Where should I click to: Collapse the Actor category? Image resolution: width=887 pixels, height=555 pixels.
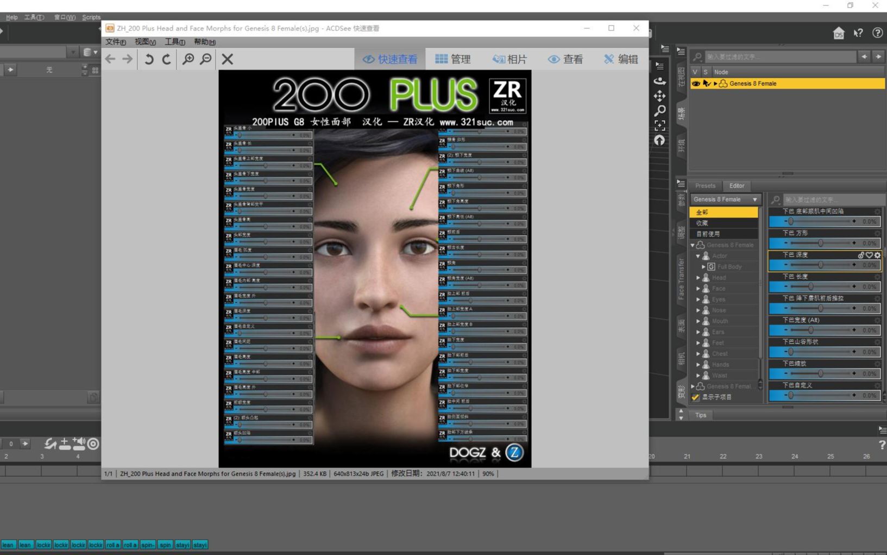click(x=699, y=256)
